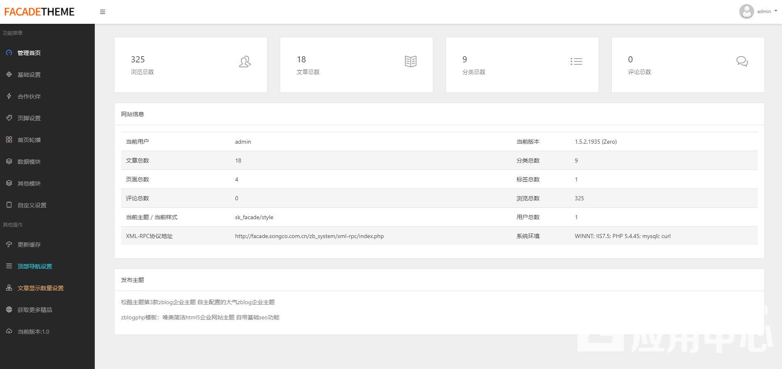
Task: Click the 0 comment count on card
Action: 631,60
